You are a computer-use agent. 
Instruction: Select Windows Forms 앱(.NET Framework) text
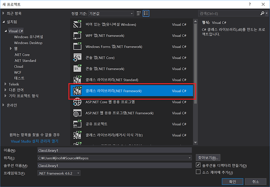[x=114, y=46]
